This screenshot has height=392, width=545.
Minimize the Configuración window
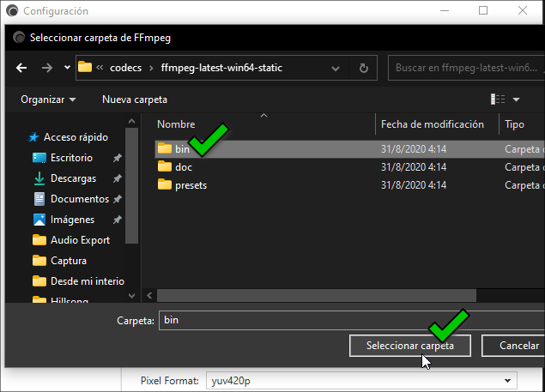[445, 11]
